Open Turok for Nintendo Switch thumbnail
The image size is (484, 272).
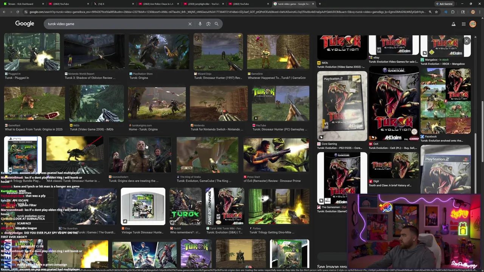coord(219,104)
